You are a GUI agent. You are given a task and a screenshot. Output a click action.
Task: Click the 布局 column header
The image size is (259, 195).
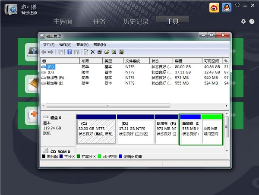(x=91, y=61)
